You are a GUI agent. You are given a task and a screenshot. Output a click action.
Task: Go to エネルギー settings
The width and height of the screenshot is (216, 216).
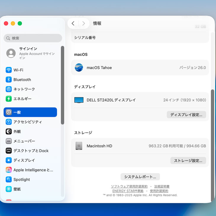tap(22, 99)
